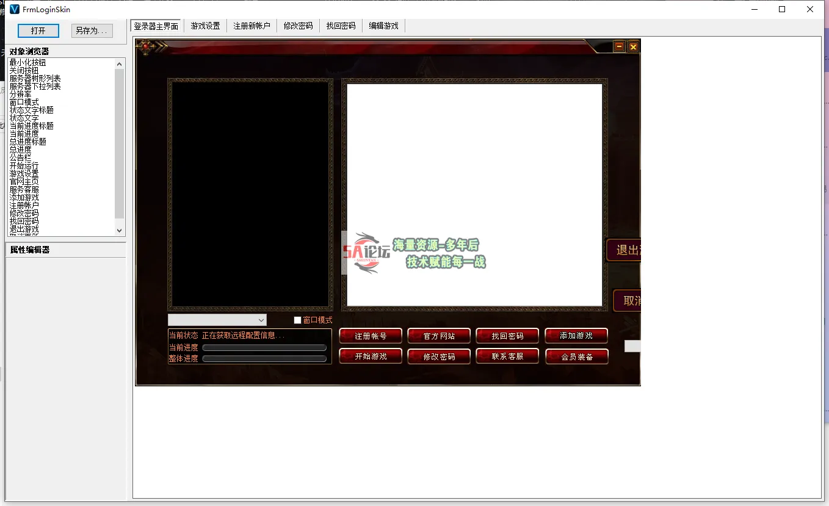This screenshot has width=829, height=506.
Task: Click the 打开 button
Action: tap(38, 31)
